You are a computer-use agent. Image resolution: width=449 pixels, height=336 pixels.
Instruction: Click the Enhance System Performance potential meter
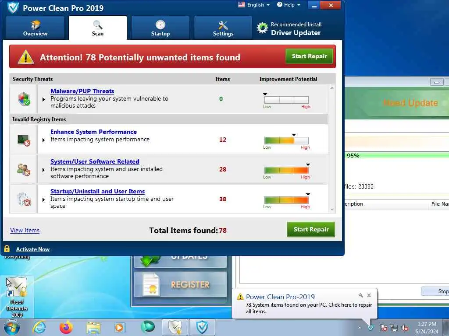coord(286,140)
